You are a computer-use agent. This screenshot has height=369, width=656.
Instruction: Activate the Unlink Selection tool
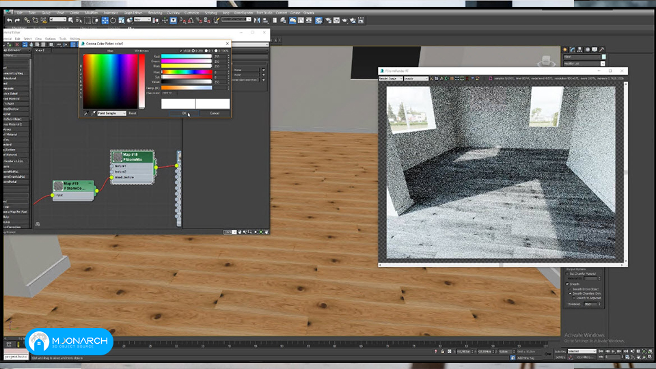[35, 20]
